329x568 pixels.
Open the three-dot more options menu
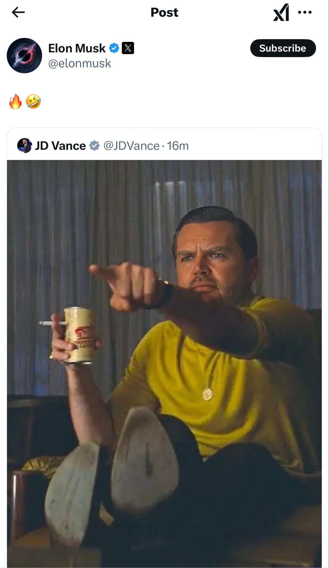[305, 12]
